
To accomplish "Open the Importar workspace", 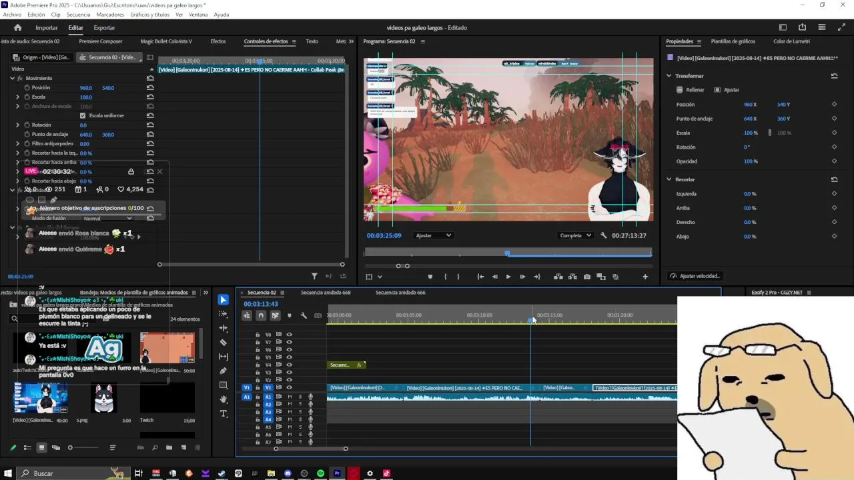I will point(47,27).
